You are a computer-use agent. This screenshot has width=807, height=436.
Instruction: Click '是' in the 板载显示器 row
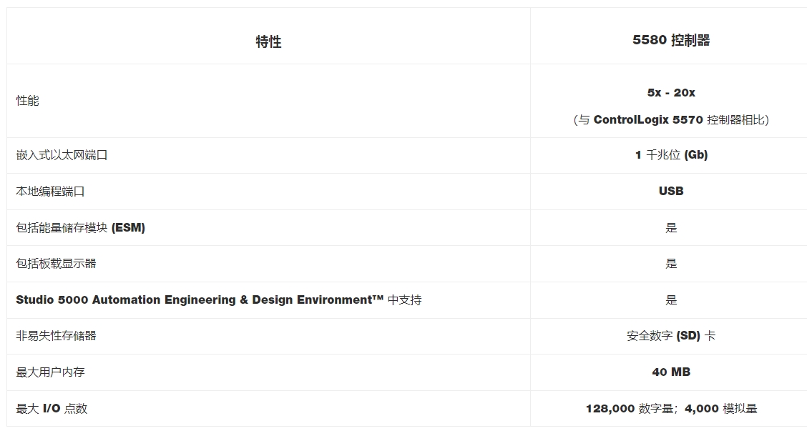[671, 264]
